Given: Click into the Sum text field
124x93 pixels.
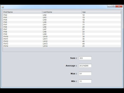Looking at the screenshot, I should click(85, 58).
